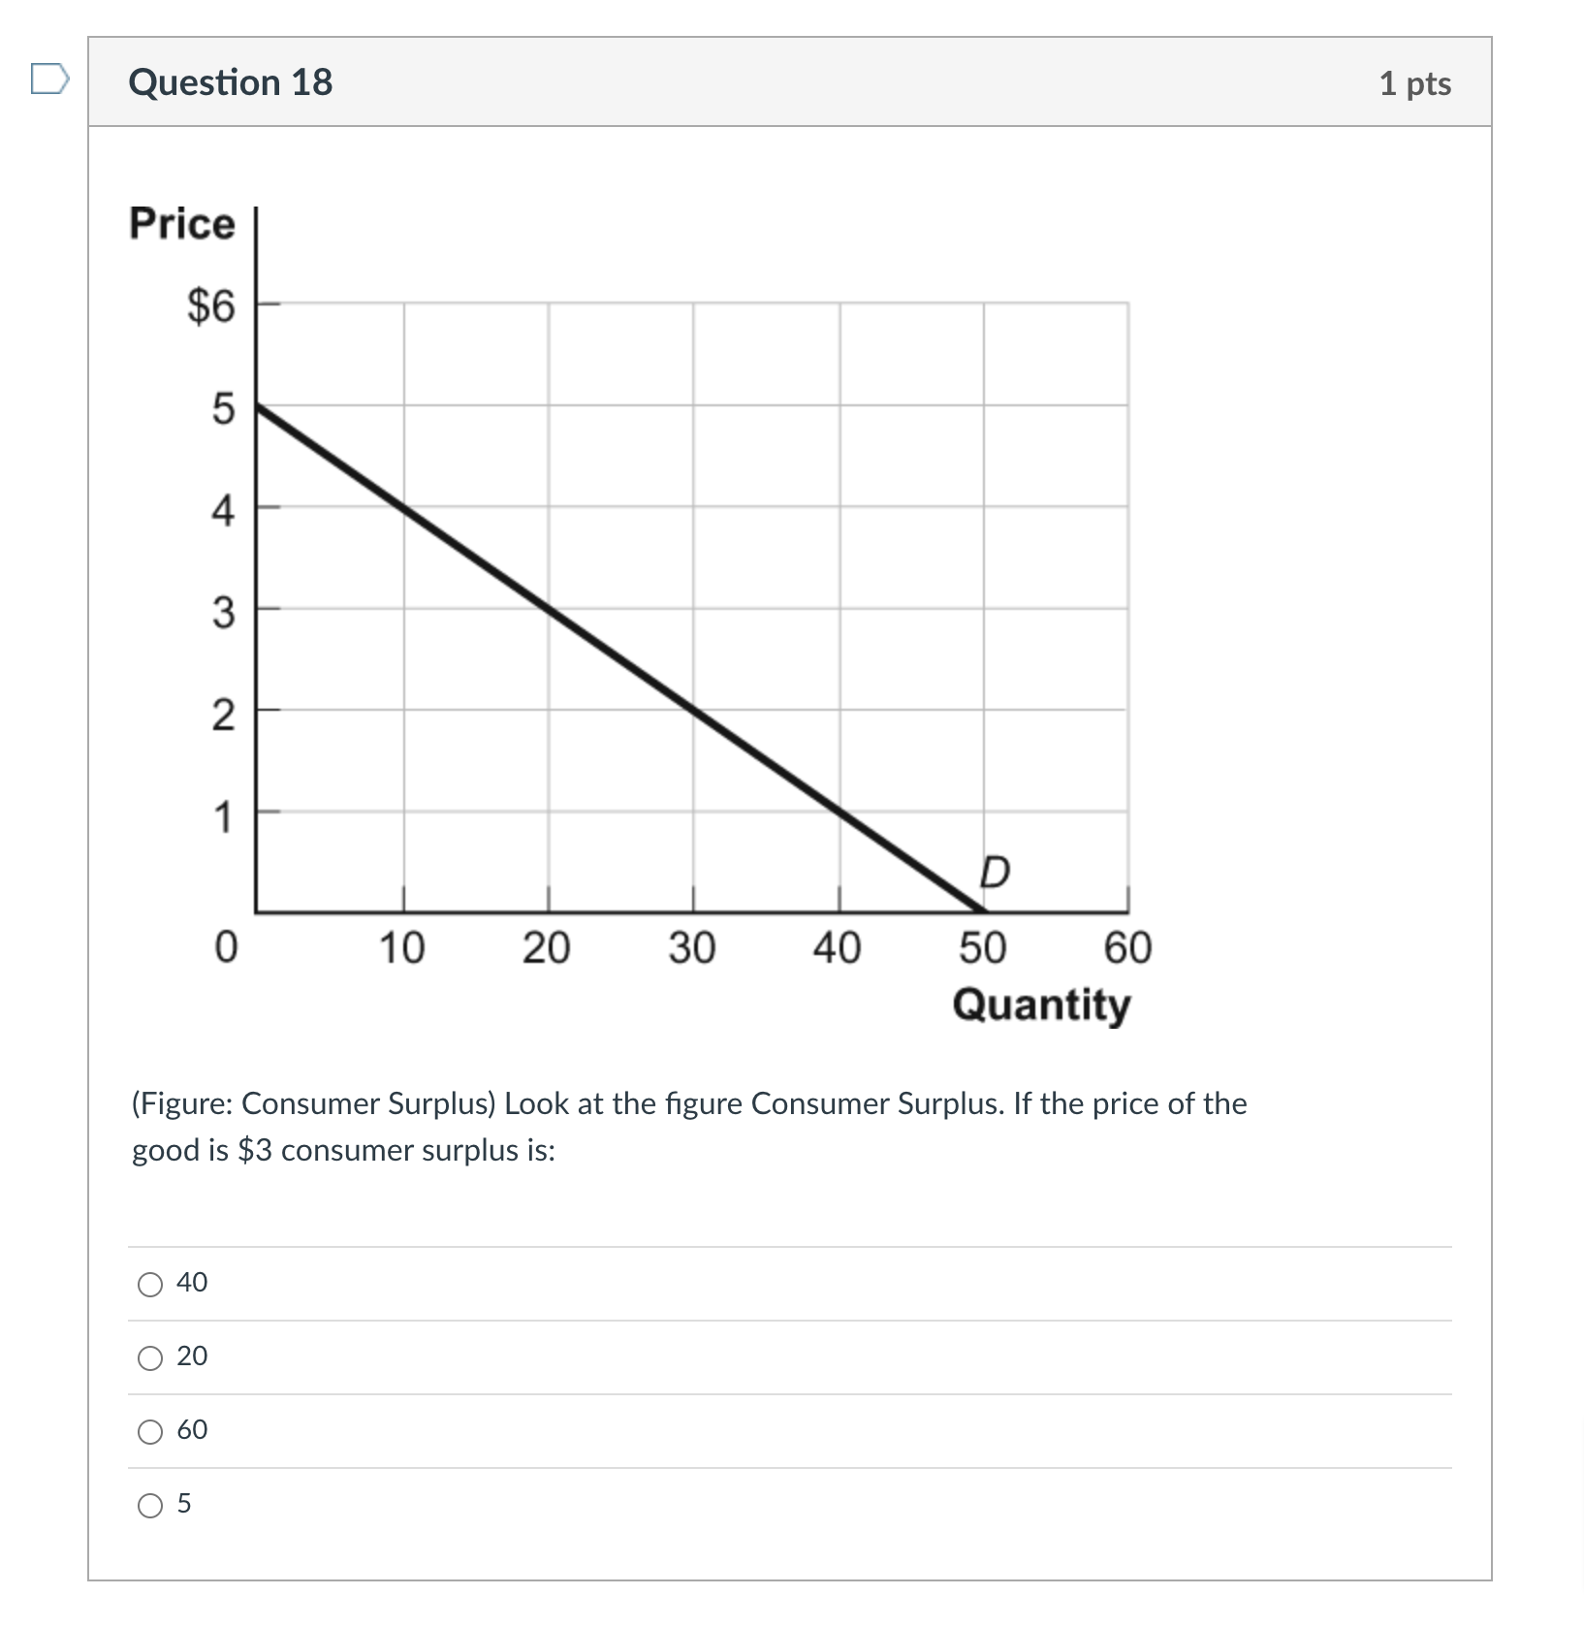The image size is (1584, 1627).
Task: Click the answer option labeled 40
Action: point(190,1283)
